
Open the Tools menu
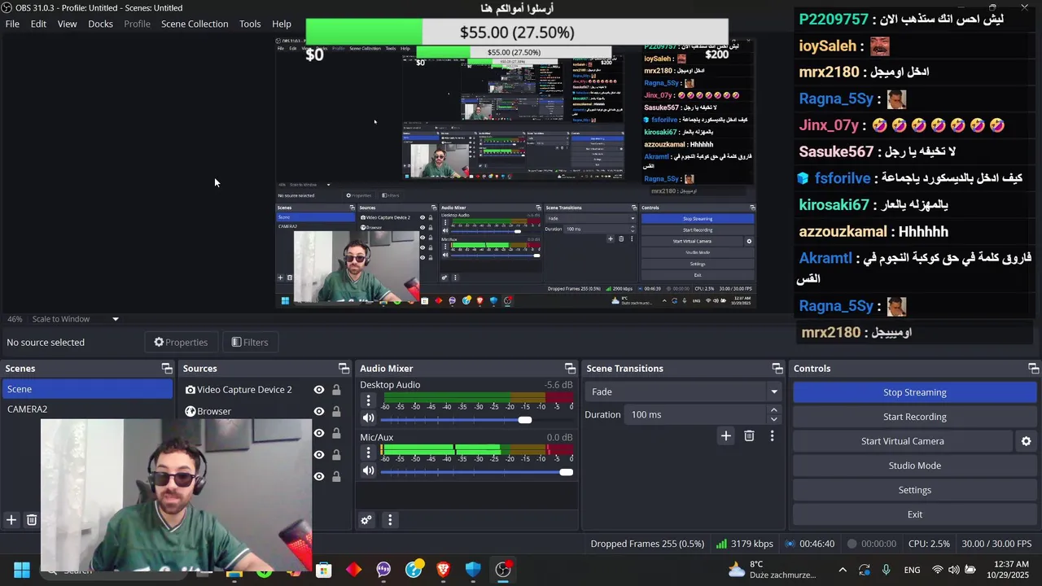click(250, 24)
